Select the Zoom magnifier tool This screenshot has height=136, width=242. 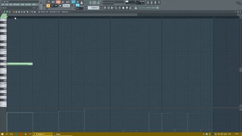32,12
